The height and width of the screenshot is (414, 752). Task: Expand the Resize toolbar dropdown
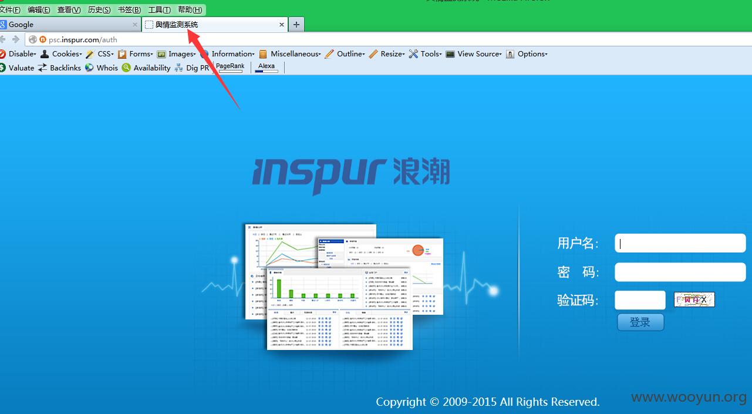pyautogui.click(x=387, y=53)
